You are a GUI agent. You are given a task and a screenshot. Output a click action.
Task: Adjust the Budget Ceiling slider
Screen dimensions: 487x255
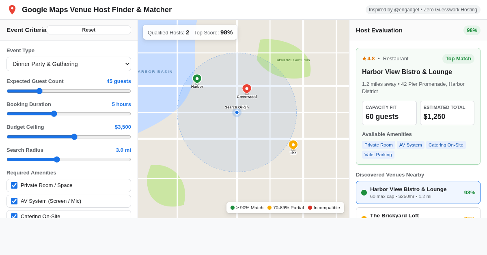pos(69,137)
